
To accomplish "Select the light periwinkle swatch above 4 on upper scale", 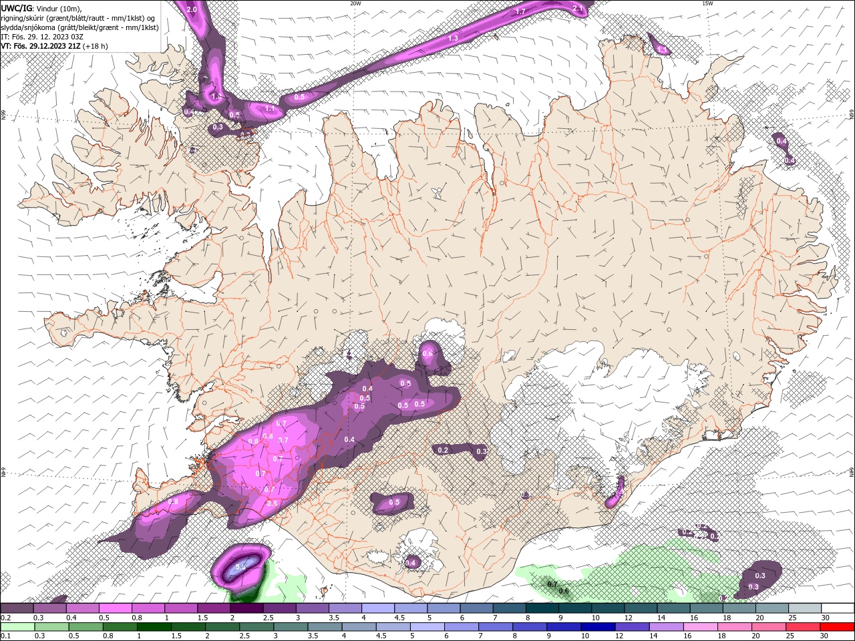I will pos(377,608).
